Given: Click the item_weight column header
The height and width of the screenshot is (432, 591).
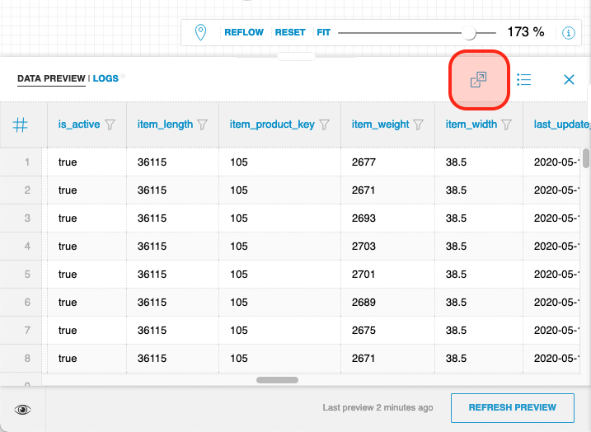Looking at the screenshot, I should click(x=380, y=124).
